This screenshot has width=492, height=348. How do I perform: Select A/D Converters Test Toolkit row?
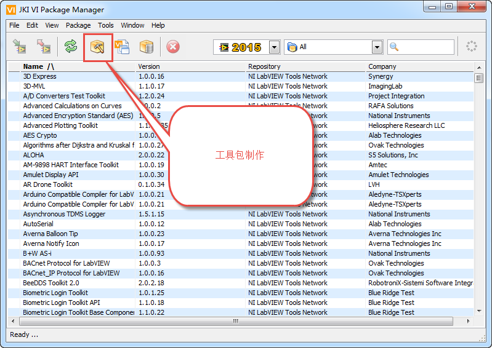point(241,96)
